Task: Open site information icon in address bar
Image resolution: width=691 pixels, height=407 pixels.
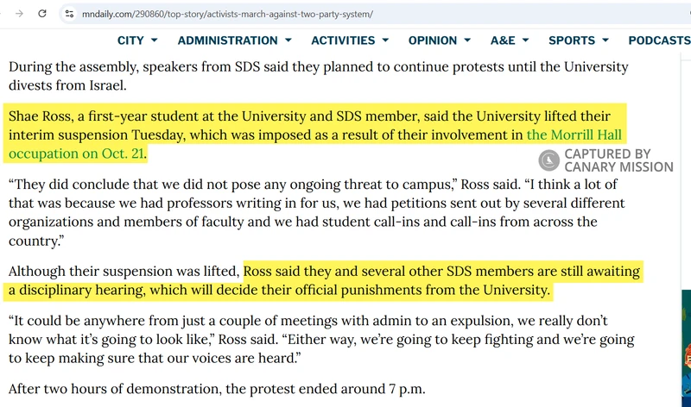Action: 70,14
